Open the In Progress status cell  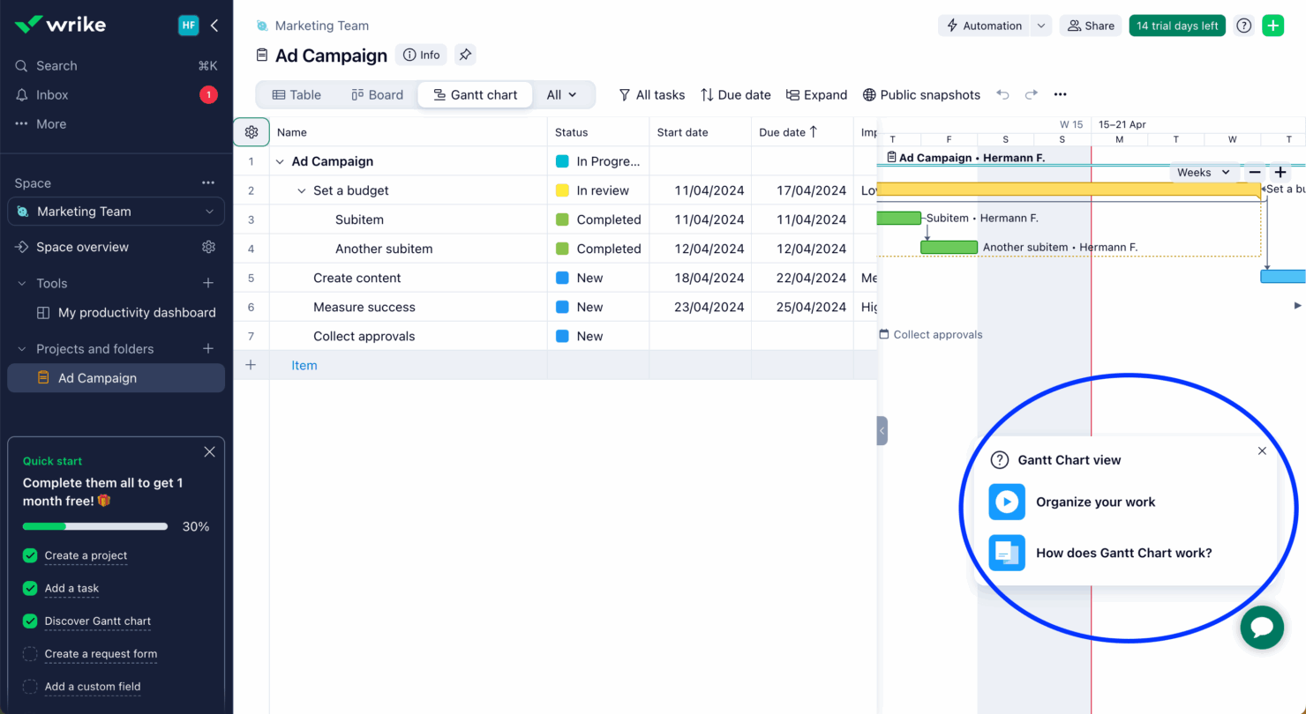[x=598, y=161]
